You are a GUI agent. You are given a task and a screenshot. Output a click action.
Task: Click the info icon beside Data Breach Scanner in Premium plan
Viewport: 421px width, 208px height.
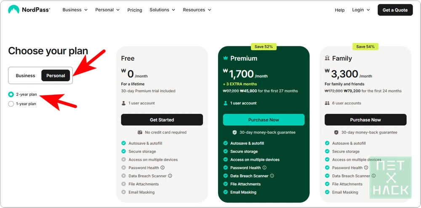tap(272, 176)
